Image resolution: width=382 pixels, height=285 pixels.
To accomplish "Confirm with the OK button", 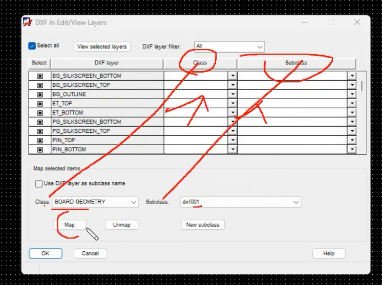I will (45, 253).
